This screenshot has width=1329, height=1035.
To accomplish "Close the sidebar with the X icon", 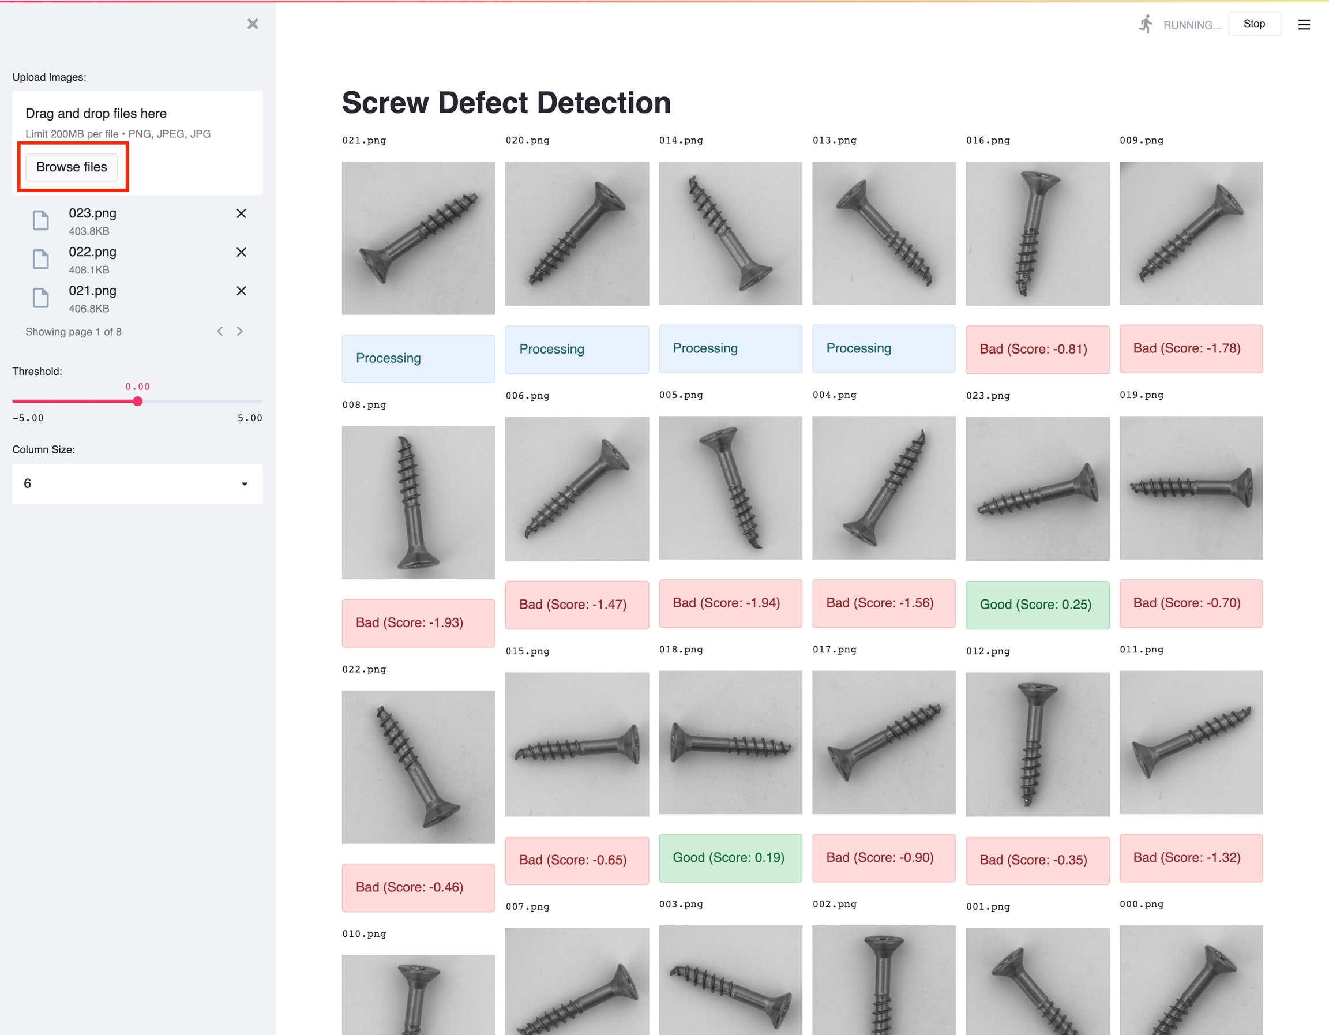I will [253, 24].
